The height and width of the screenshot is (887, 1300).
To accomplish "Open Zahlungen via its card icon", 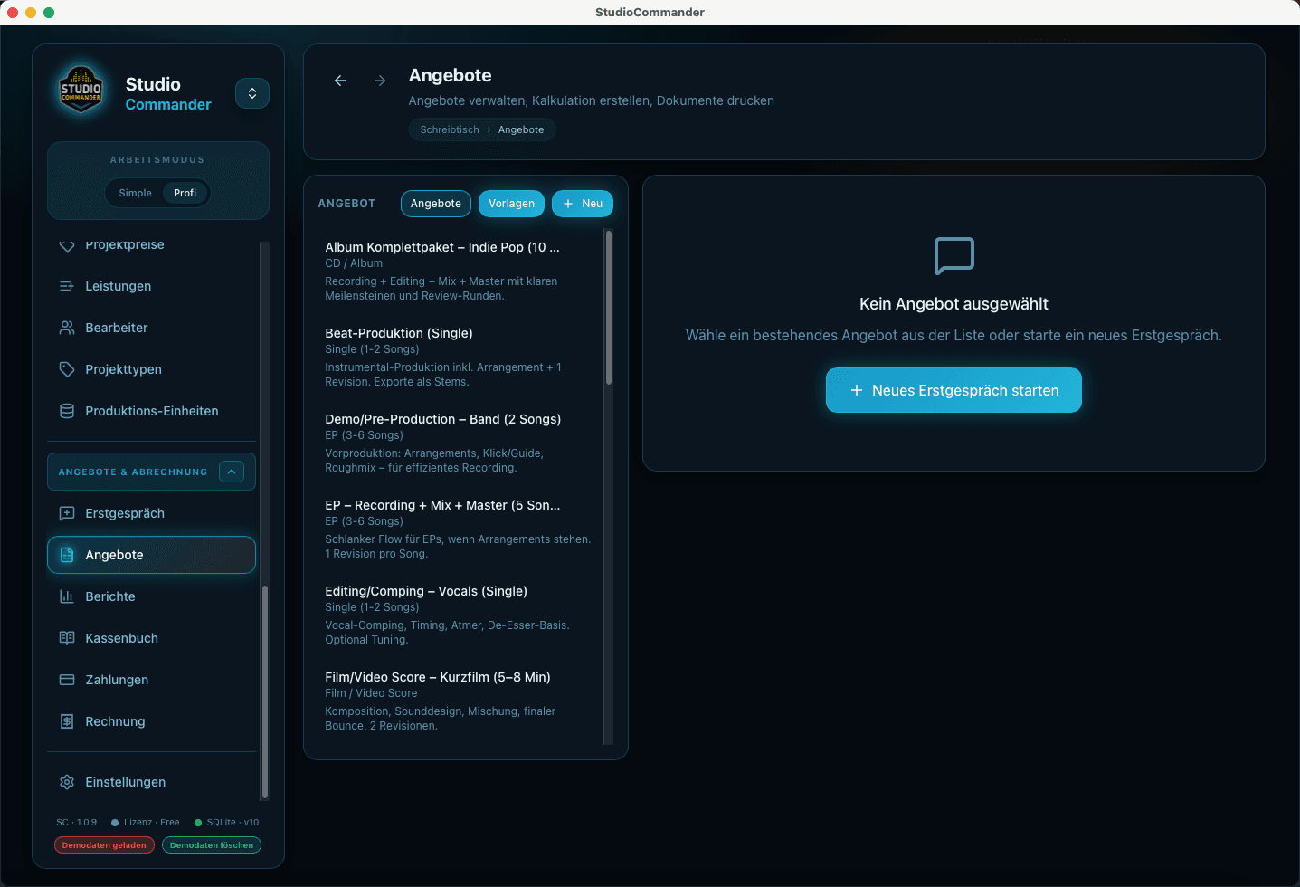I will pyautogui.click(x=67, y=680).
